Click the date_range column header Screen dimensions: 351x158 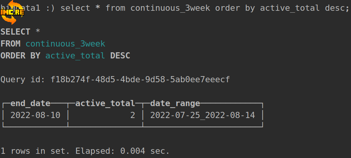click(175, 103)
